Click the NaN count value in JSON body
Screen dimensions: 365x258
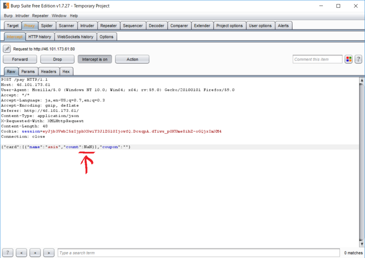pos(88,147)
